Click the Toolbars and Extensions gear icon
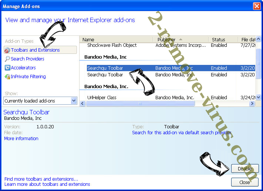 pyautogui.click(x=7, y=50)
